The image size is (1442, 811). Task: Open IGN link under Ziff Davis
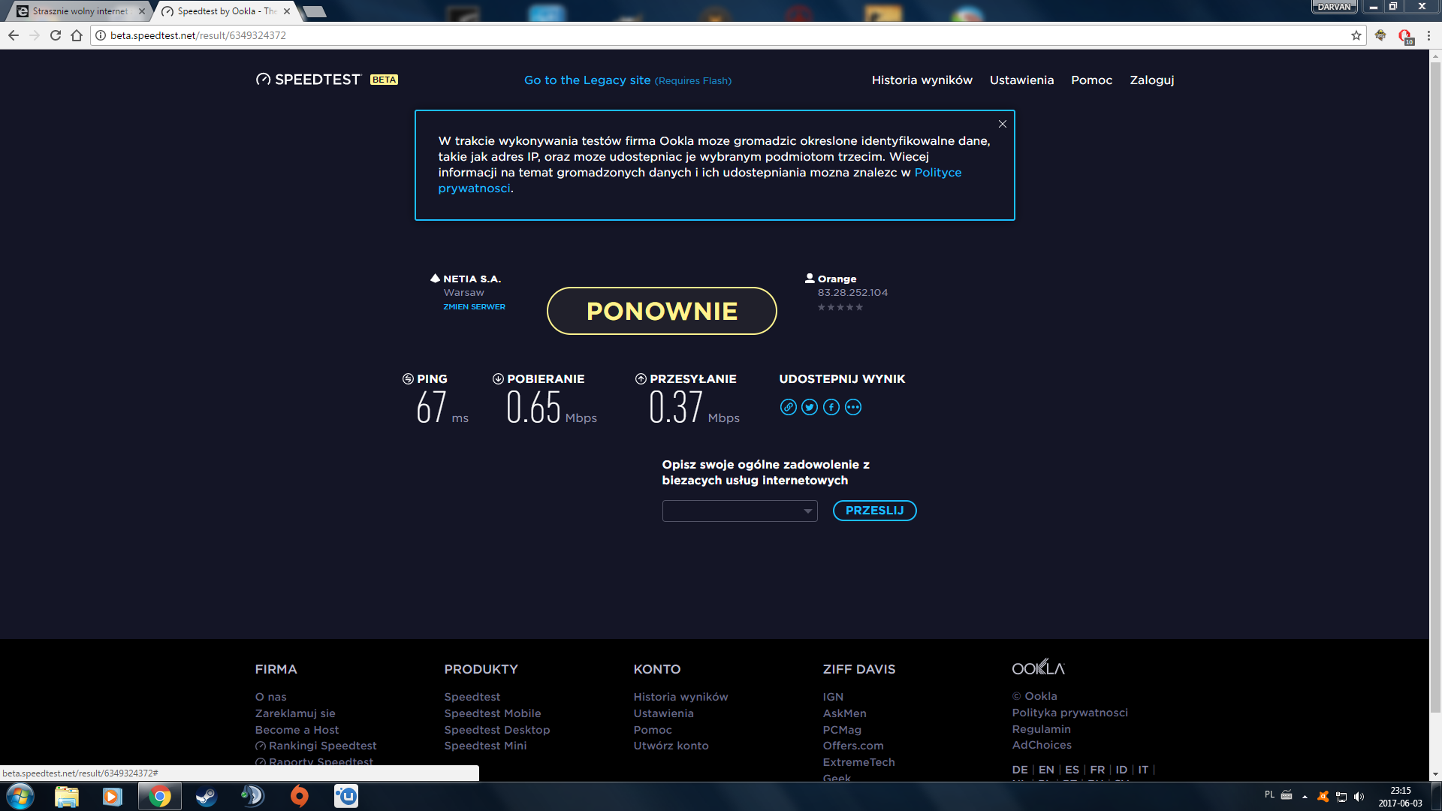[x=833, y=697]
